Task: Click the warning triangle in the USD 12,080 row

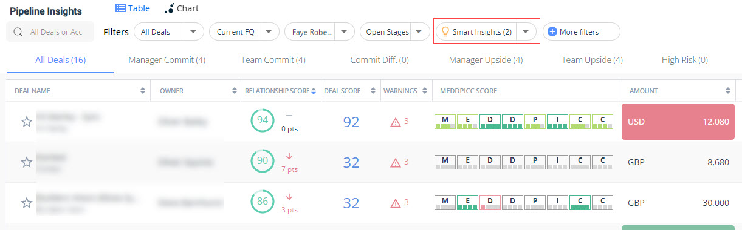Action: pos(396,122)
